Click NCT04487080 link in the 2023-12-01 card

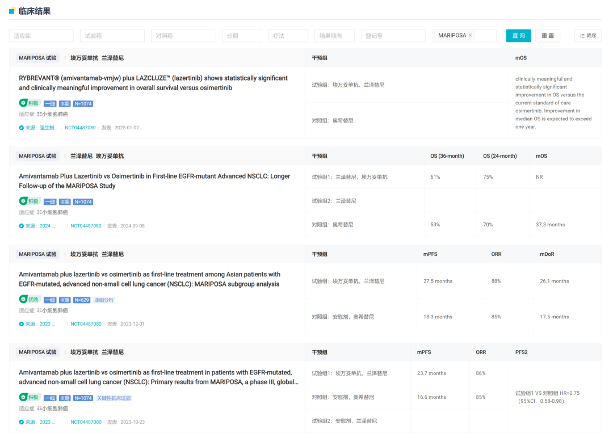point(86,324)
